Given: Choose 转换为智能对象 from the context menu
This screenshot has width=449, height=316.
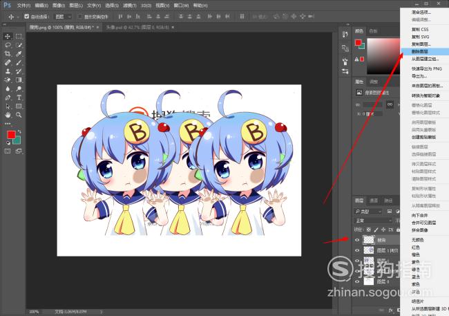Looking at the screenshot, I should (425, 95).
